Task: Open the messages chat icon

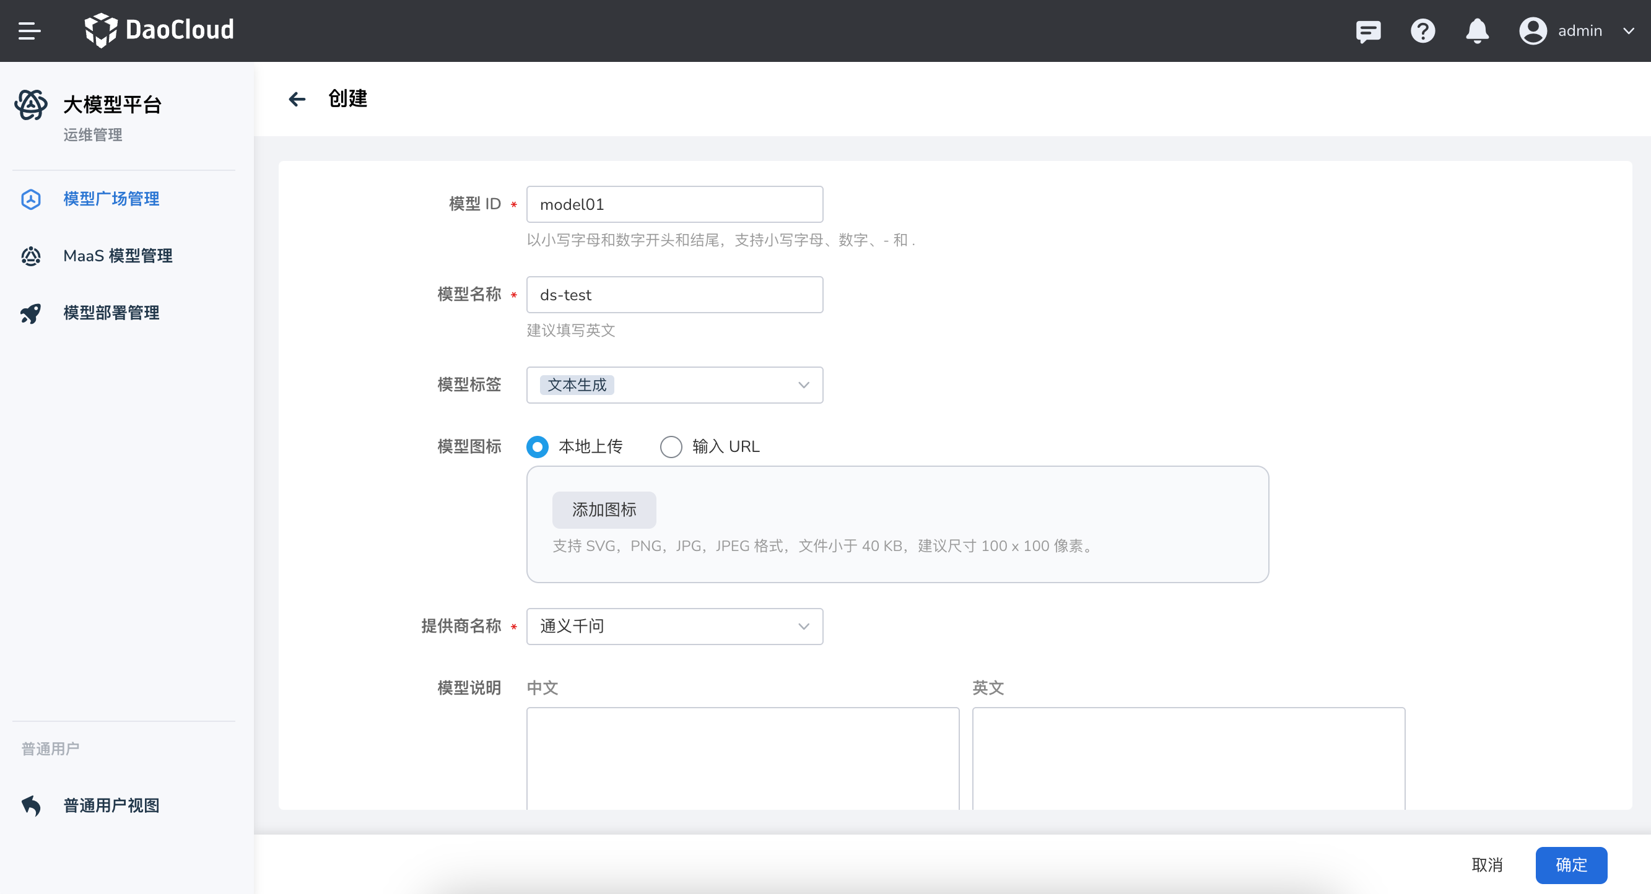Action: click(1368, 31)
